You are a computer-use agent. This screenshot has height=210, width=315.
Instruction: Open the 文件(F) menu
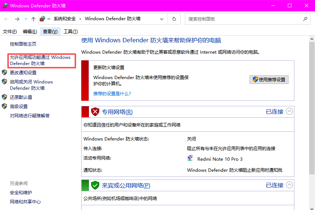[10, 32]
